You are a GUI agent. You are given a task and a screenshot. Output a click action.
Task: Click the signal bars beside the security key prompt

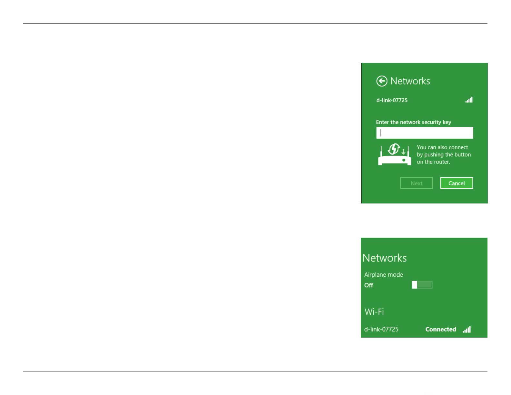[x=469, y=100]
